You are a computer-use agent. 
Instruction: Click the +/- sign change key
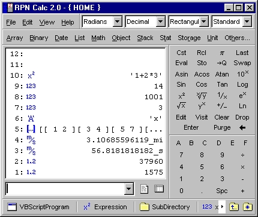[222, 106]
